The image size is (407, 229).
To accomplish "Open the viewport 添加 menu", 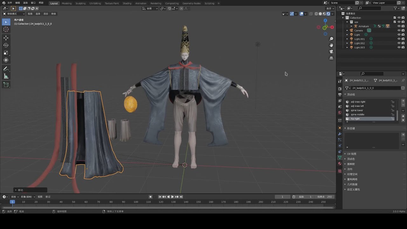I will tap(46, 14).
